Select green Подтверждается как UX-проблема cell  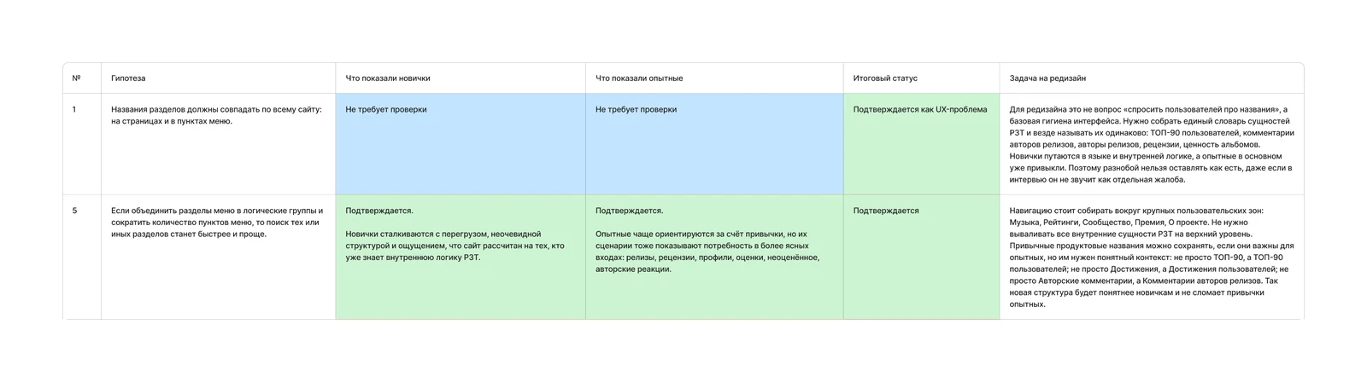(x=921, y=144)
